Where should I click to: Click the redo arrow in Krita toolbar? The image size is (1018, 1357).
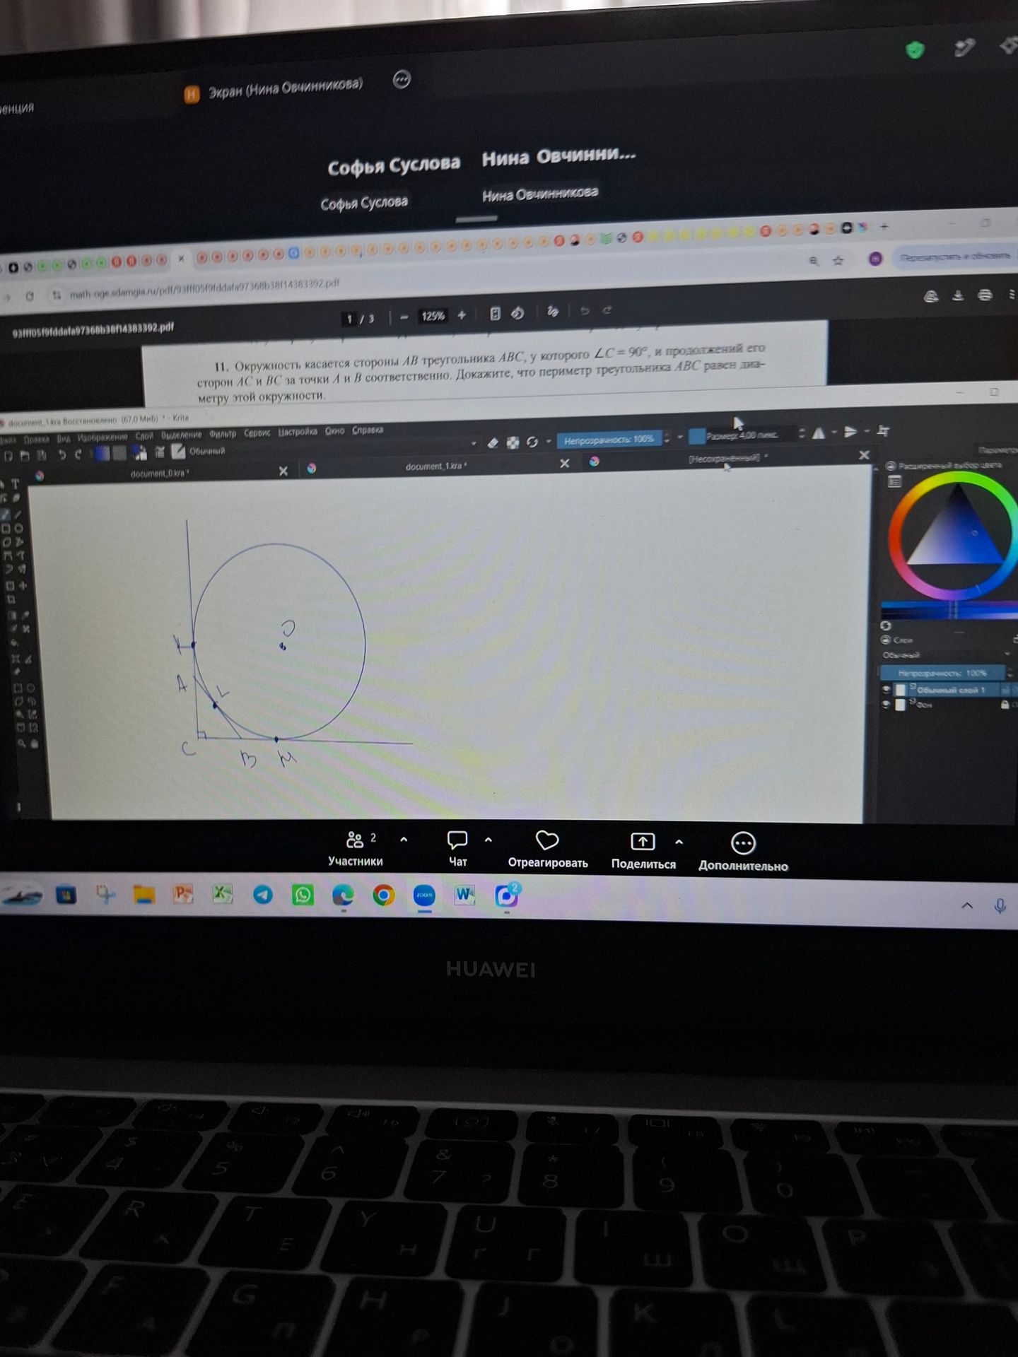click(78, 454)
